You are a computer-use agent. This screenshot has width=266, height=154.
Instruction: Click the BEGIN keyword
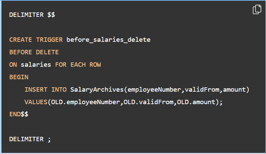coord(19,77)
